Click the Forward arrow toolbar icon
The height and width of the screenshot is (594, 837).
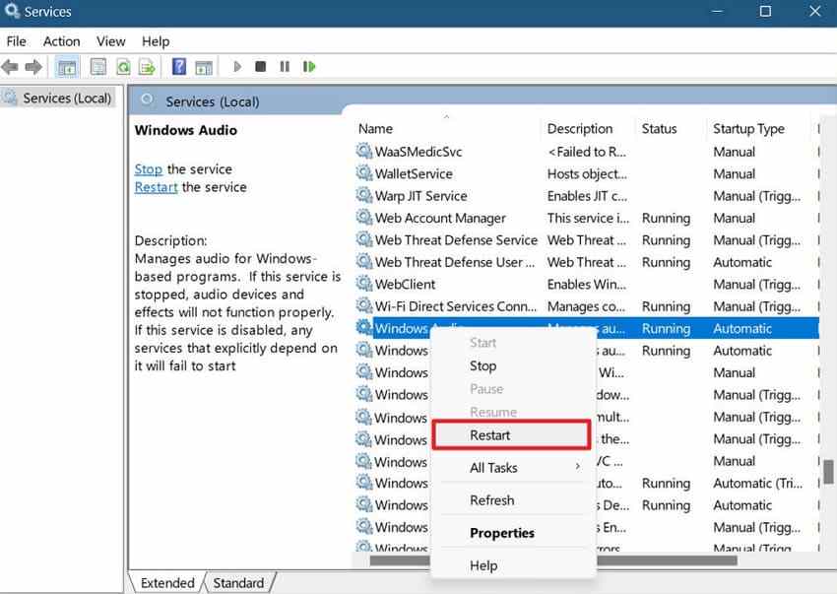click(33, 67)
